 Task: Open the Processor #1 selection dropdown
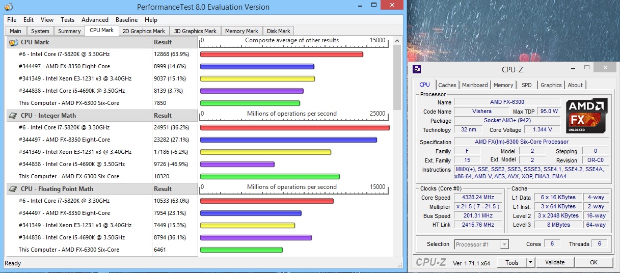point(481,244)
